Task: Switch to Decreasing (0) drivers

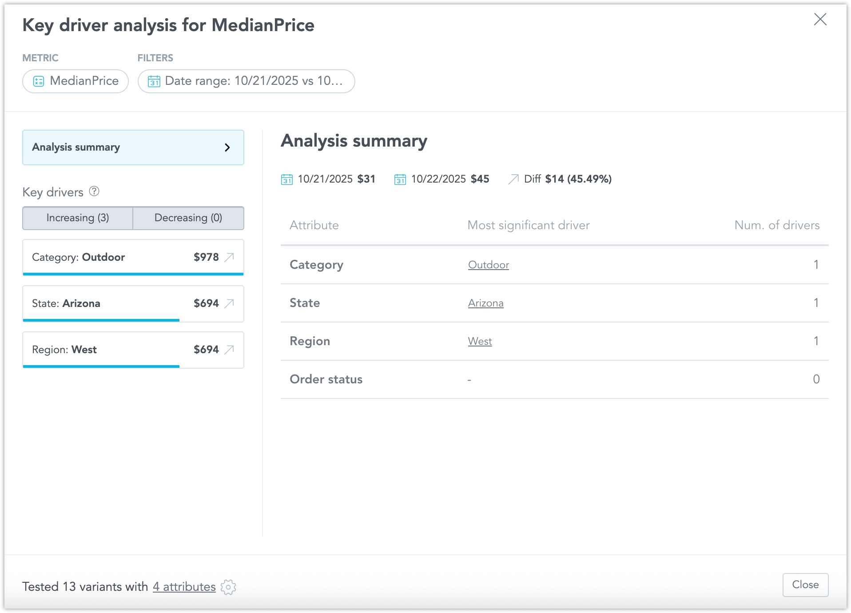Action: [x=188, y=218]
